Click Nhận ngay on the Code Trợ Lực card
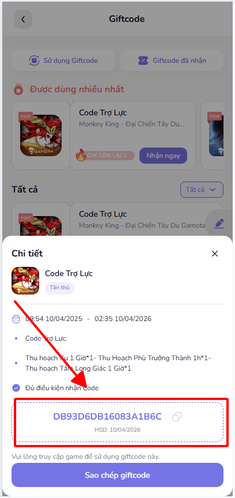 (163, 156)
